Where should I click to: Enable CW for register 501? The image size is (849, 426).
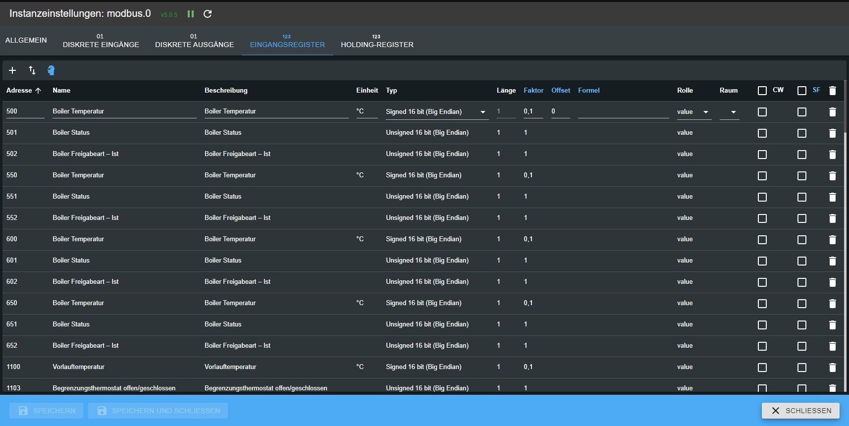tap(762, 133)
